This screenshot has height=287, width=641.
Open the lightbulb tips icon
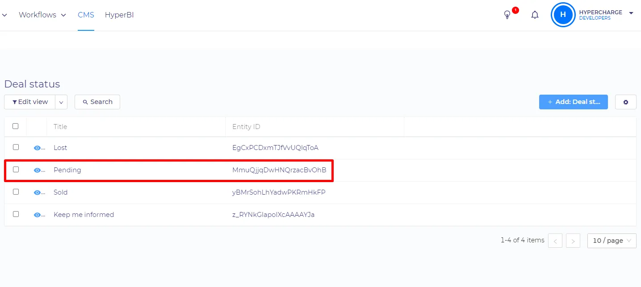point(507,15)
